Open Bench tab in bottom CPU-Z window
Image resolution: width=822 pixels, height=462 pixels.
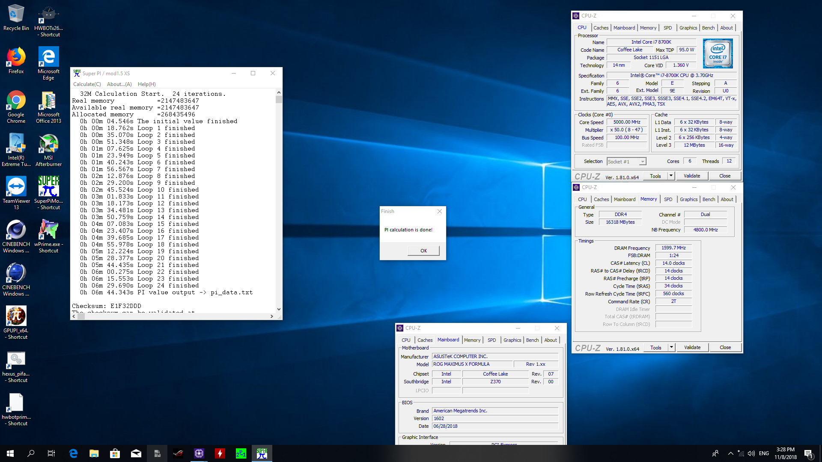point(532,340)
